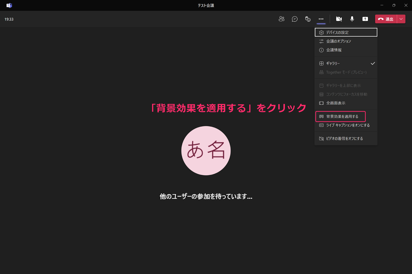Image resolution: width=412 pixels, height=274 pixels.
Task: Click the 他のユーザーの参加を待っています... message
Action: click(206, 196)
